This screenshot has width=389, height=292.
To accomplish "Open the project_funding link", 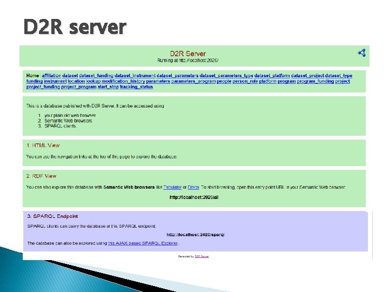I will pos(43,87).
